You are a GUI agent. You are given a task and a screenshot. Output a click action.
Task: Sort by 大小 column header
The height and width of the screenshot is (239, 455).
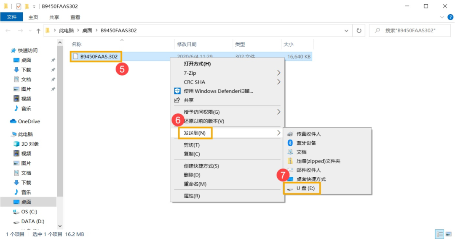[289, 44]
